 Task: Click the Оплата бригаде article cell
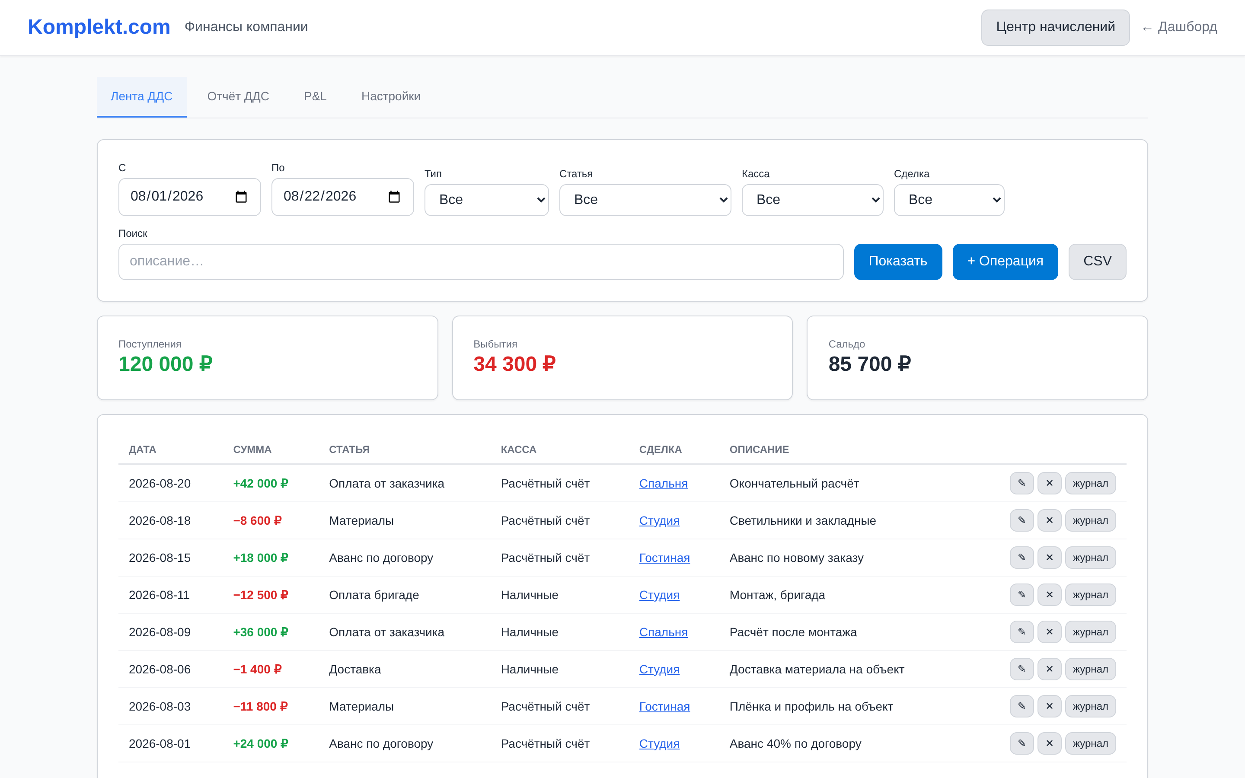coord(374,595)
